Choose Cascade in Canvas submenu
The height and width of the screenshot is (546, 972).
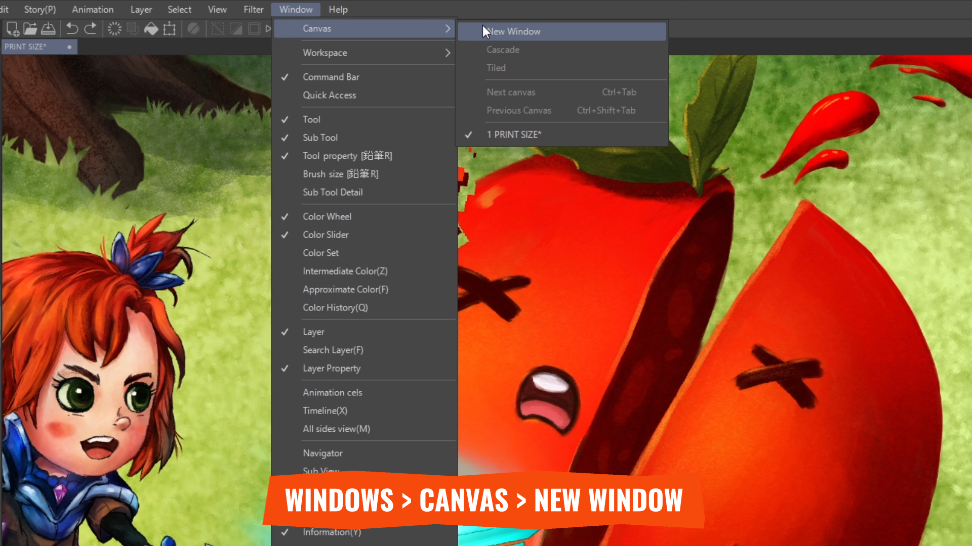[x=562, y=50]
